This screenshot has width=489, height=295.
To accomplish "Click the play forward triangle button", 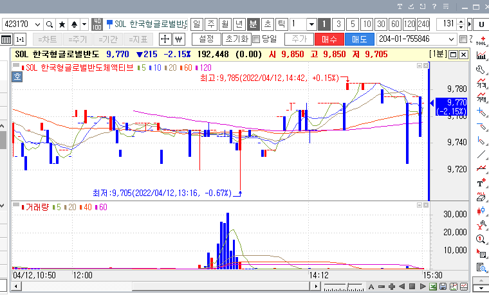I will click(x=423, y=286).
